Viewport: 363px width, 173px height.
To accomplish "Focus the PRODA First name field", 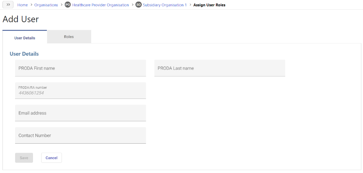I will [81, 68].
